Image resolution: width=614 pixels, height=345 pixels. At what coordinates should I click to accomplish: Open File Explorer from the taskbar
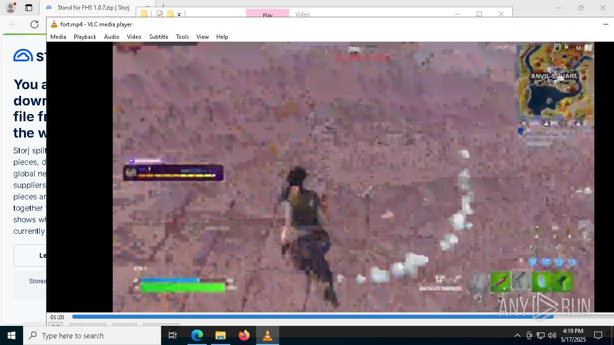coord(220,335)
